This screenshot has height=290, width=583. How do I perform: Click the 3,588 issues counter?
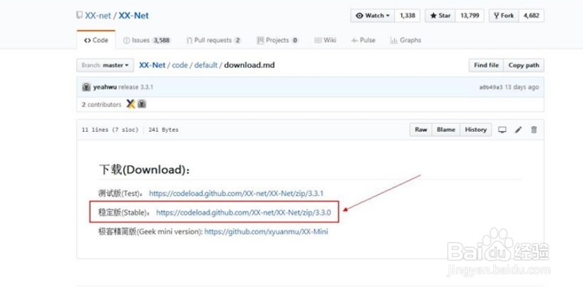[x=161, y=40]
